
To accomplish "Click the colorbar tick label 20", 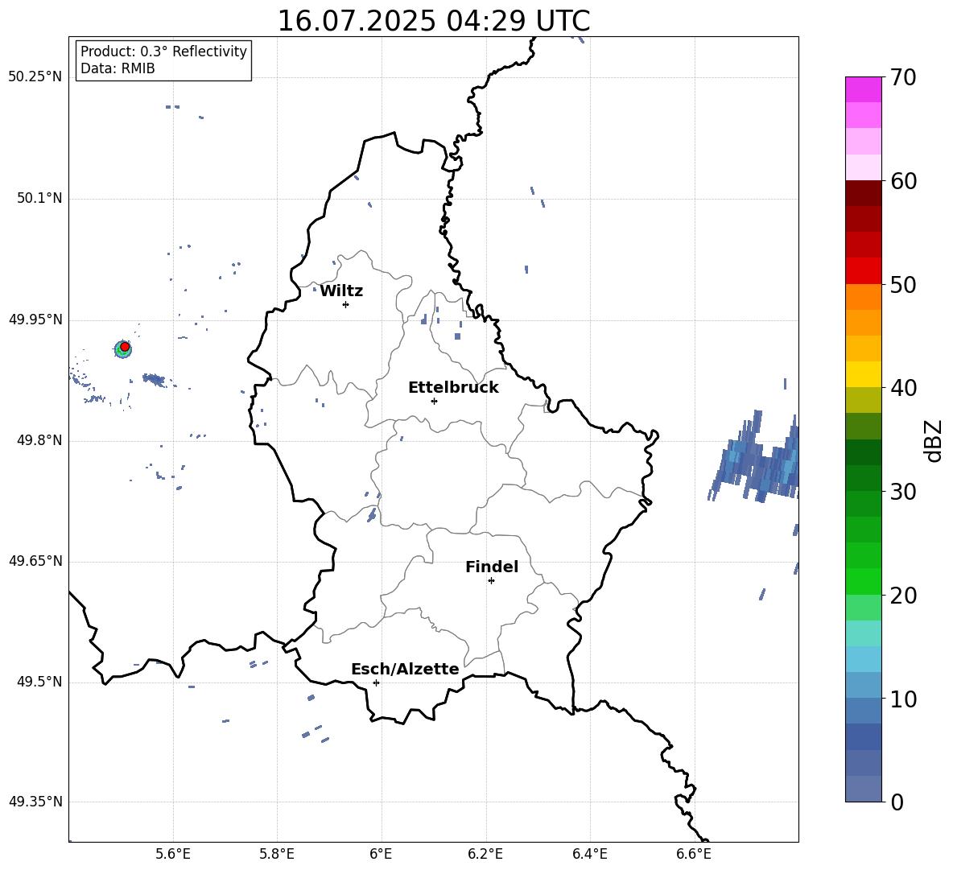I will 903,596.
